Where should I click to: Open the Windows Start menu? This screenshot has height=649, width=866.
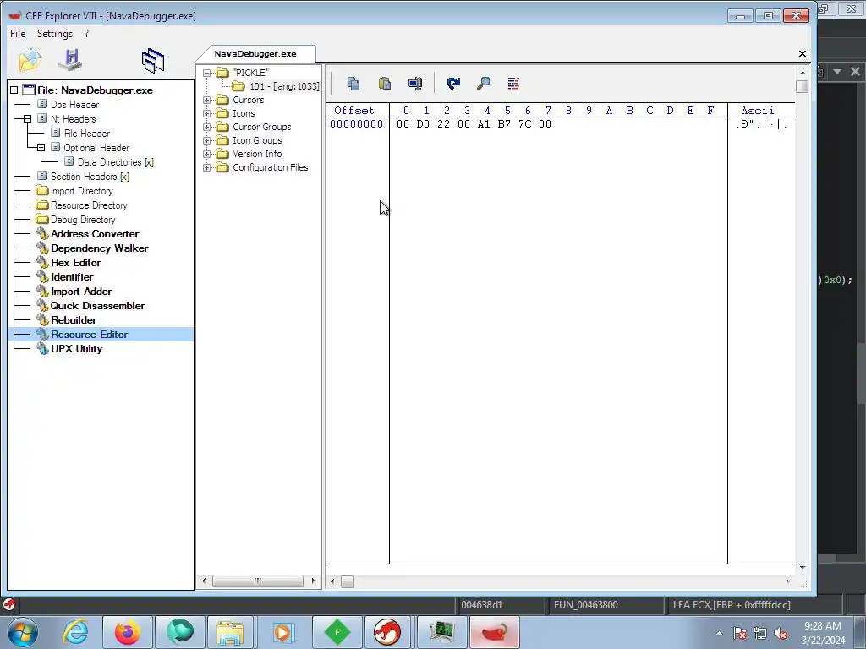click(x=22, y=632)
